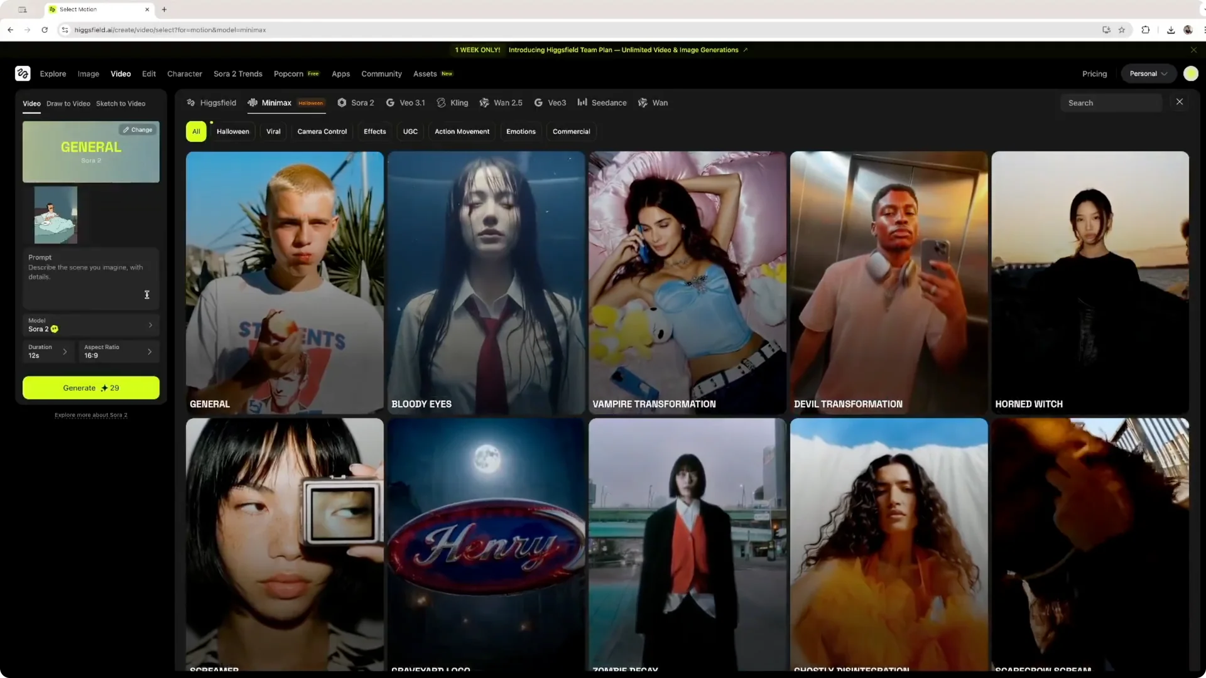Open the Community menu item
Screen dimensions: 1206x678
(381, 73)
